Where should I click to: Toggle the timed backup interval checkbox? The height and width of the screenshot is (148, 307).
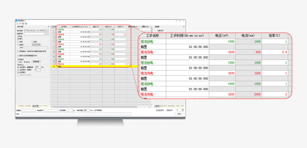pyautogui.click(x=18, y=67)
